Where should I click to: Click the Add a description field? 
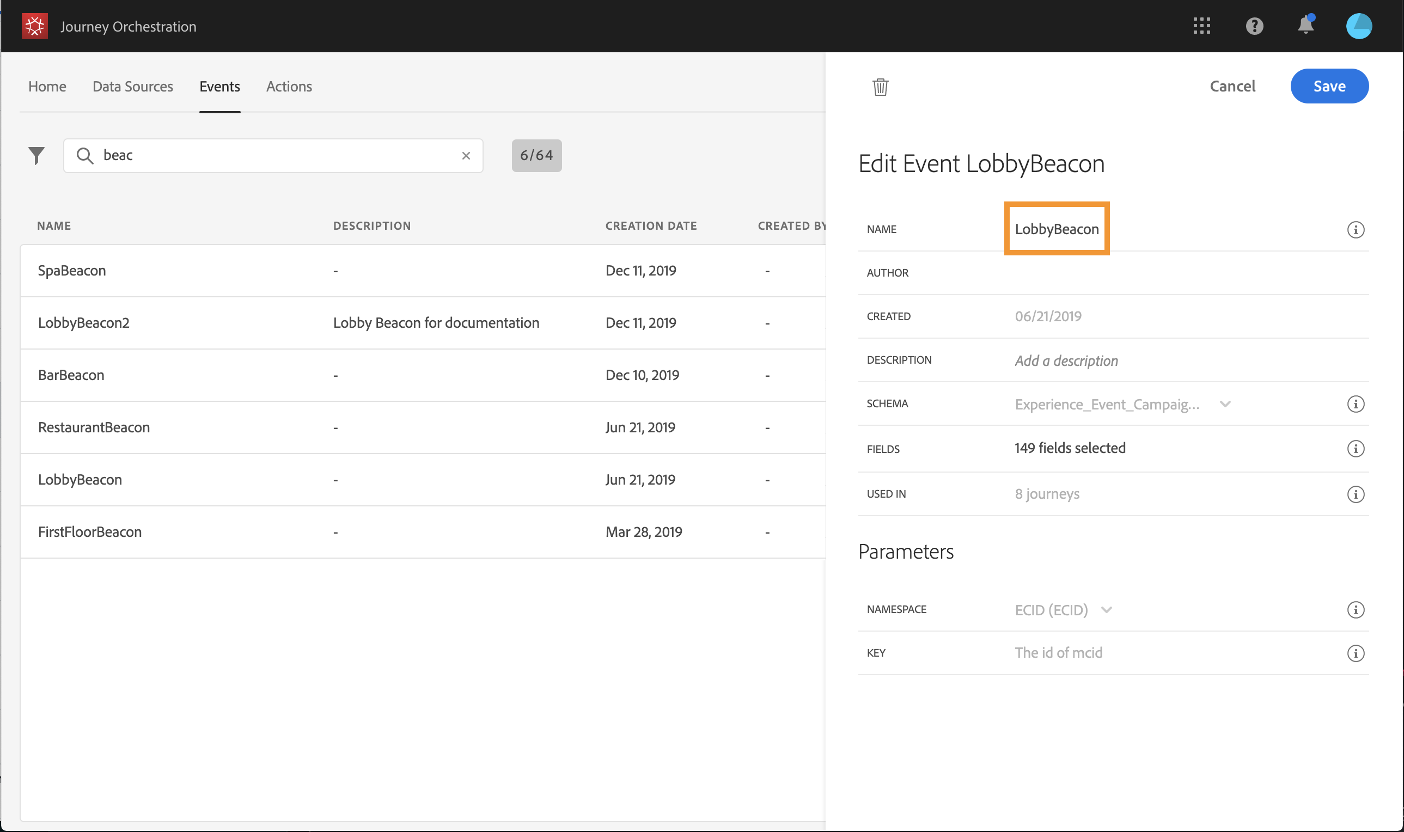[x=1066, y=360]
